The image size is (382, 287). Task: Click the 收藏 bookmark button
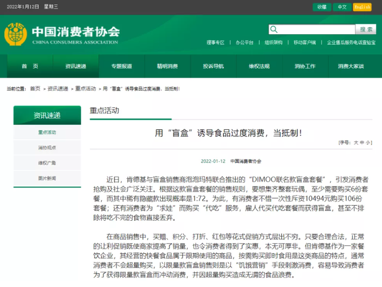[322, 7]
